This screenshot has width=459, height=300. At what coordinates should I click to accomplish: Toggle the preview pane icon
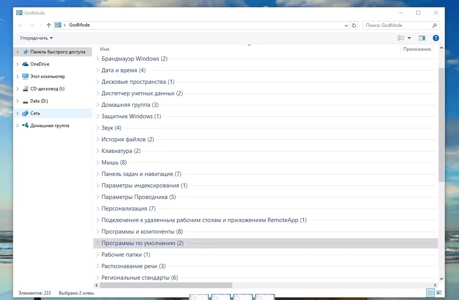click(422, 38)
